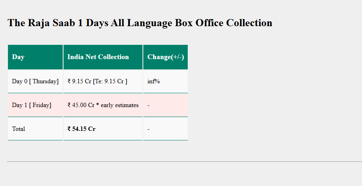Viewport: 362px width, 186px height.
Task: Click the dash in the Total row
Action: click(x=148, y=129)
